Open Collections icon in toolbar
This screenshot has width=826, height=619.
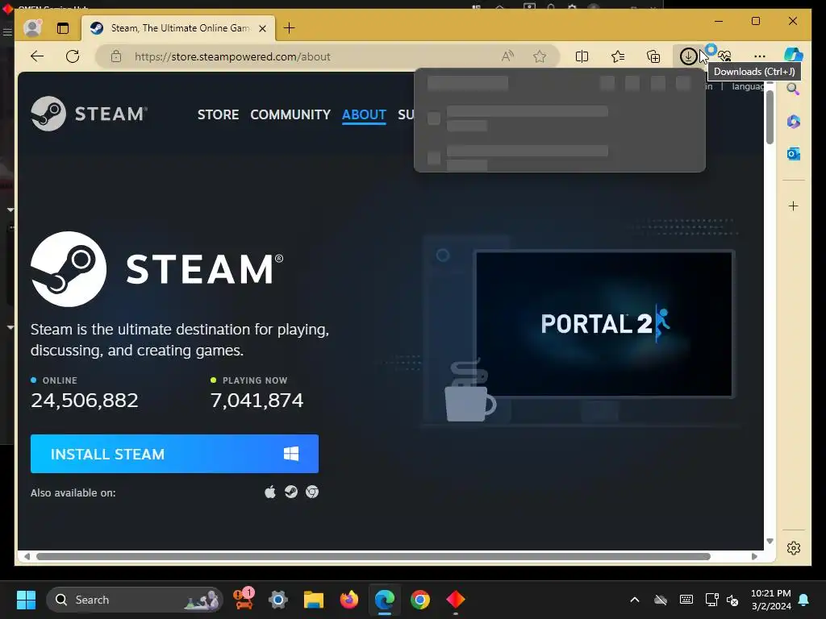tap(653, 56)
